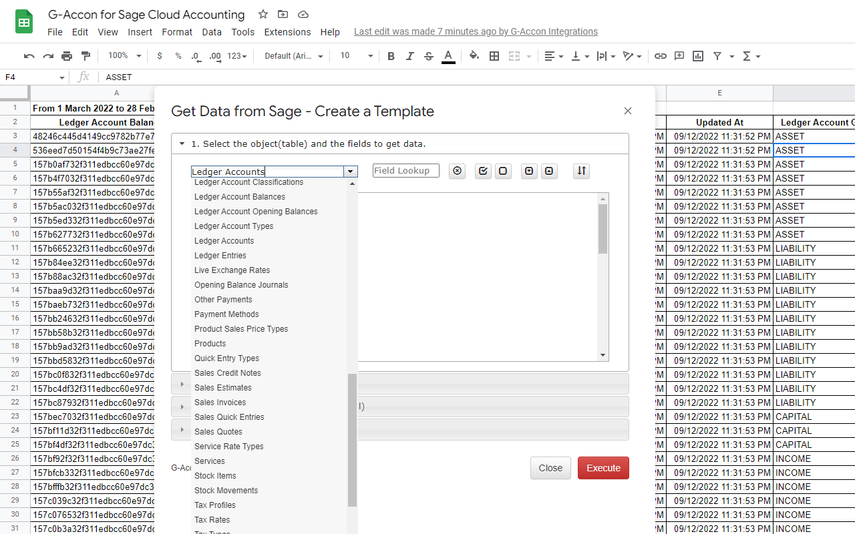Decrease decimal places button
Viewport: 855px width, 534px height.
click(x=196, y=56)
